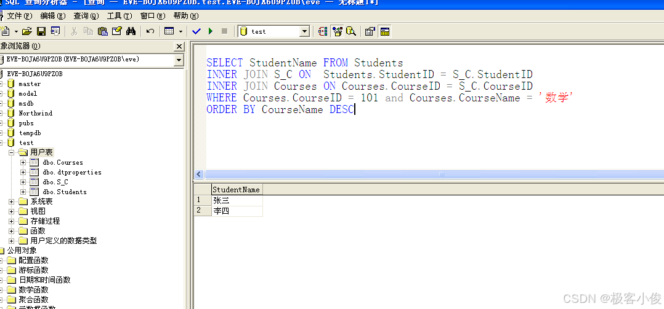Open the 工具(T) menu
This screenshot has width=664, height=309.
pyautogui.click(x=119, y=16)
